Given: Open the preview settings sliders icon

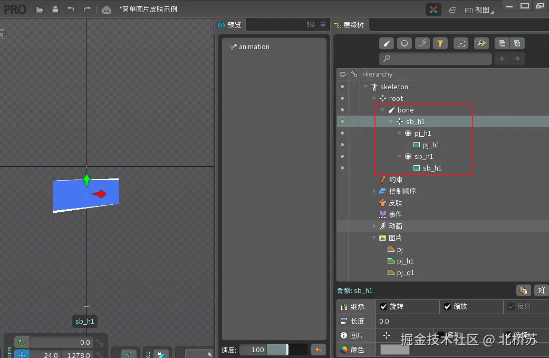Looking at the screenshot, I should click(x=311, y=24).
